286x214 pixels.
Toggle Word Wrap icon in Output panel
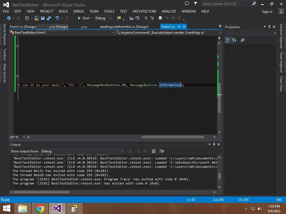point(162,151)
